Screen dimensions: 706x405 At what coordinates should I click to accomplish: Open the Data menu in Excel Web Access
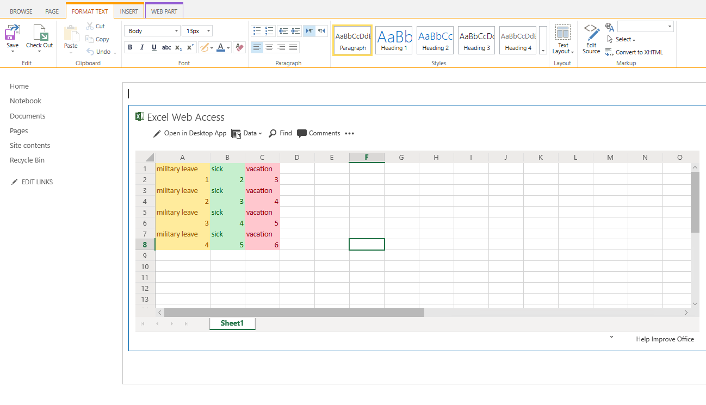pyautogui.click(x=247, y=133)
